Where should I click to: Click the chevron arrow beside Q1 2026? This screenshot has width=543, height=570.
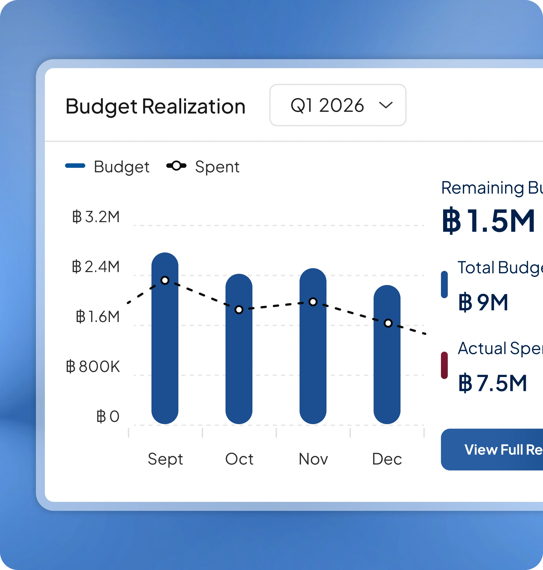click(386, 105)
